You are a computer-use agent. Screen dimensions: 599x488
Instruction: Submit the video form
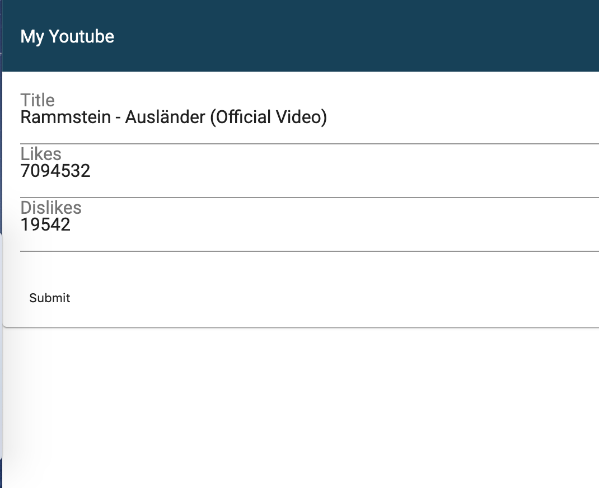click(50, 298)
